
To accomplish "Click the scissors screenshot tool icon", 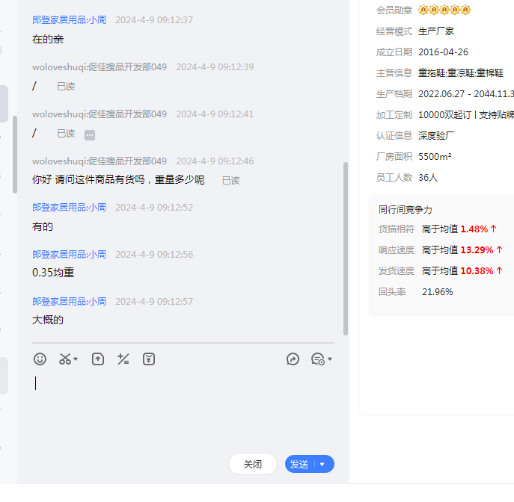I will pos(65,359).
